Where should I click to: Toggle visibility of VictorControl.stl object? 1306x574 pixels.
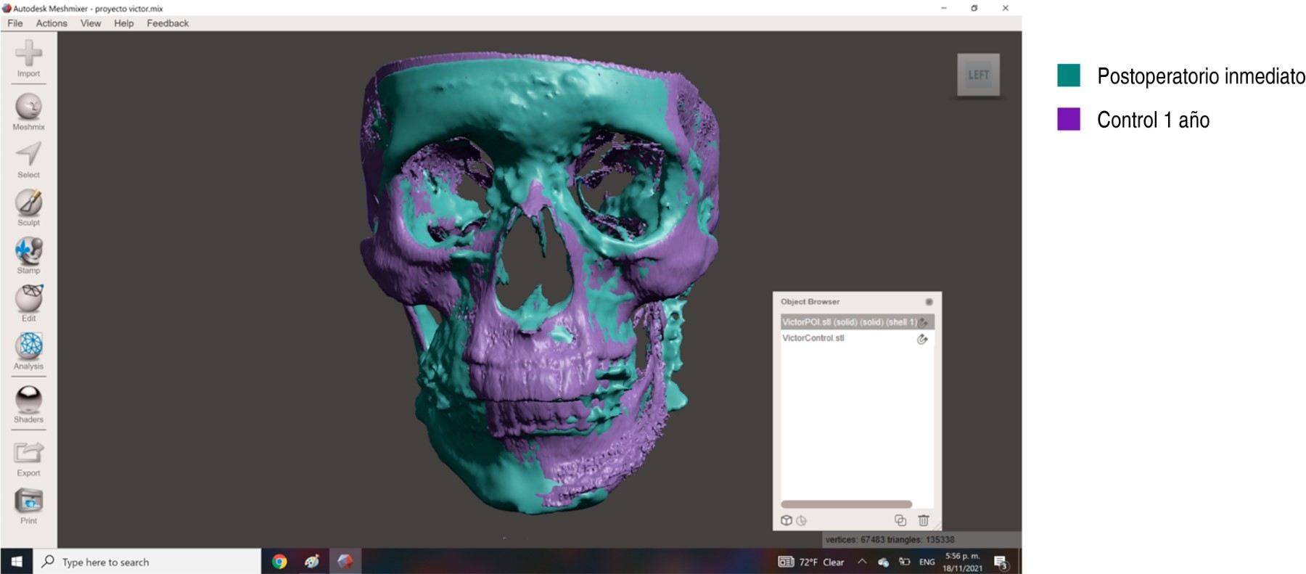click(x=922, y=339)
